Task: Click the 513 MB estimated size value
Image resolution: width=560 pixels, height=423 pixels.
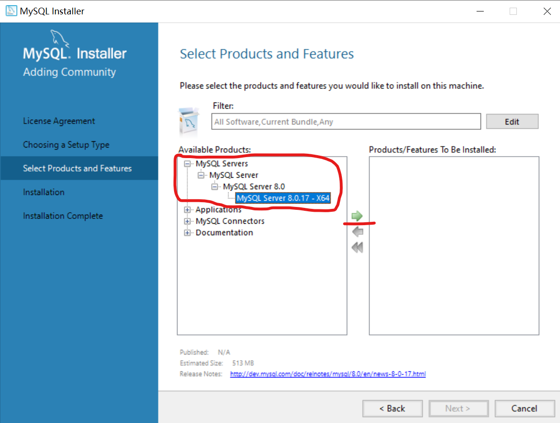Action: tap(243, 363)
